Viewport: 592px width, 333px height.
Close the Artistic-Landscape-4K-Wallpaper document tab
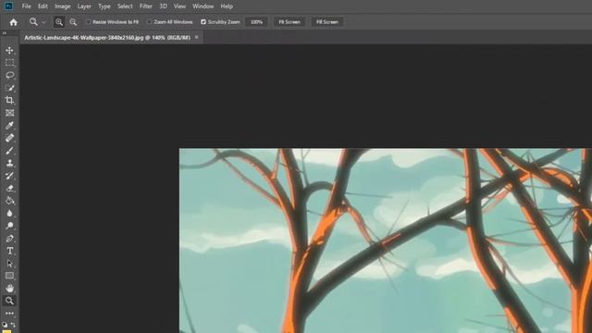pyautogui.click(x=197, y=37)
